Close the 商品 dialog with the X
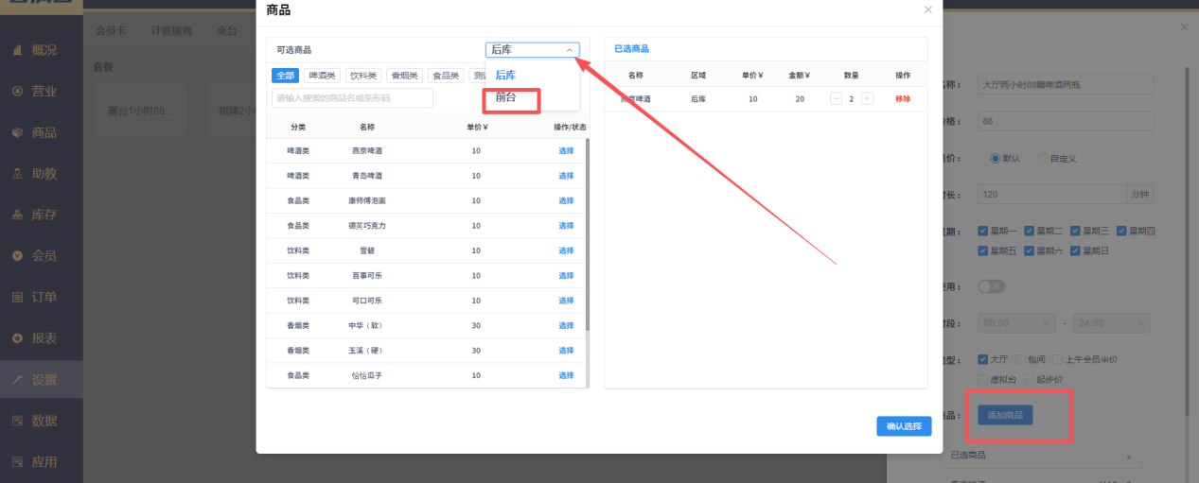Image resolution: width=1199 pixels, height=483 pixels. point(927,10)
